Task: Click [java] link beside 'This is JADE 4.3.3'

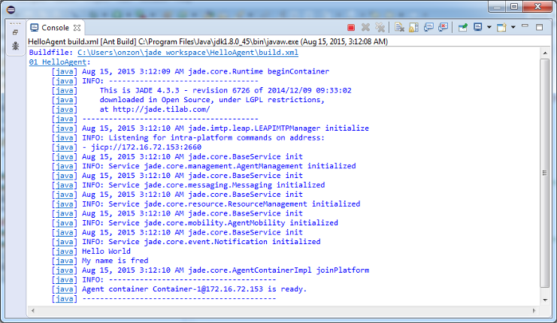Action: point(65,90)
